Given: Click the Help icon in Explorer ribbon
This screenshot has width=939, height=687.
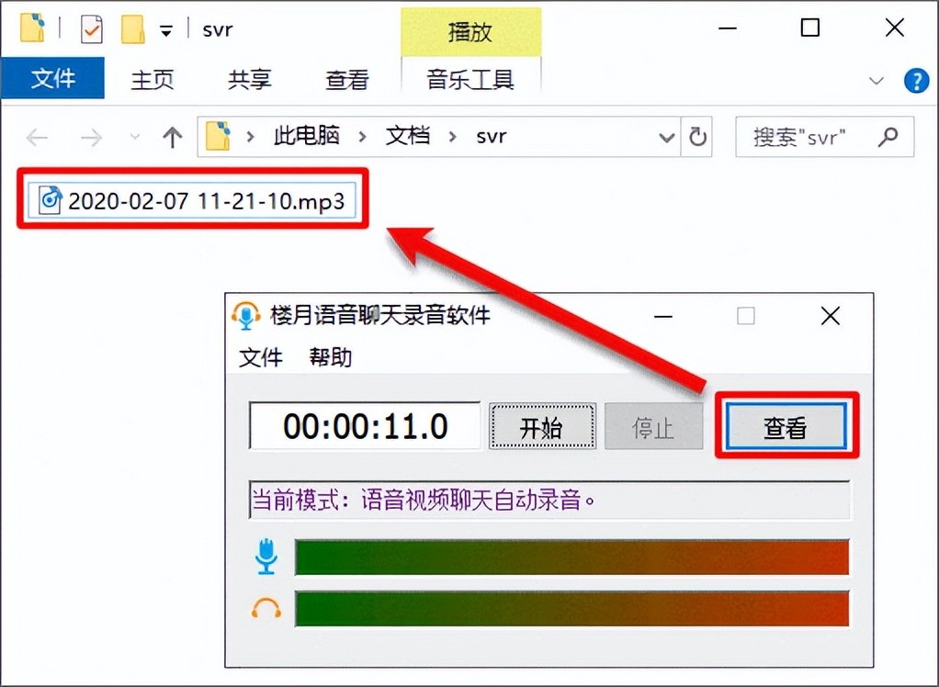Looking at the screenshot, I should [x=916, y=81].
